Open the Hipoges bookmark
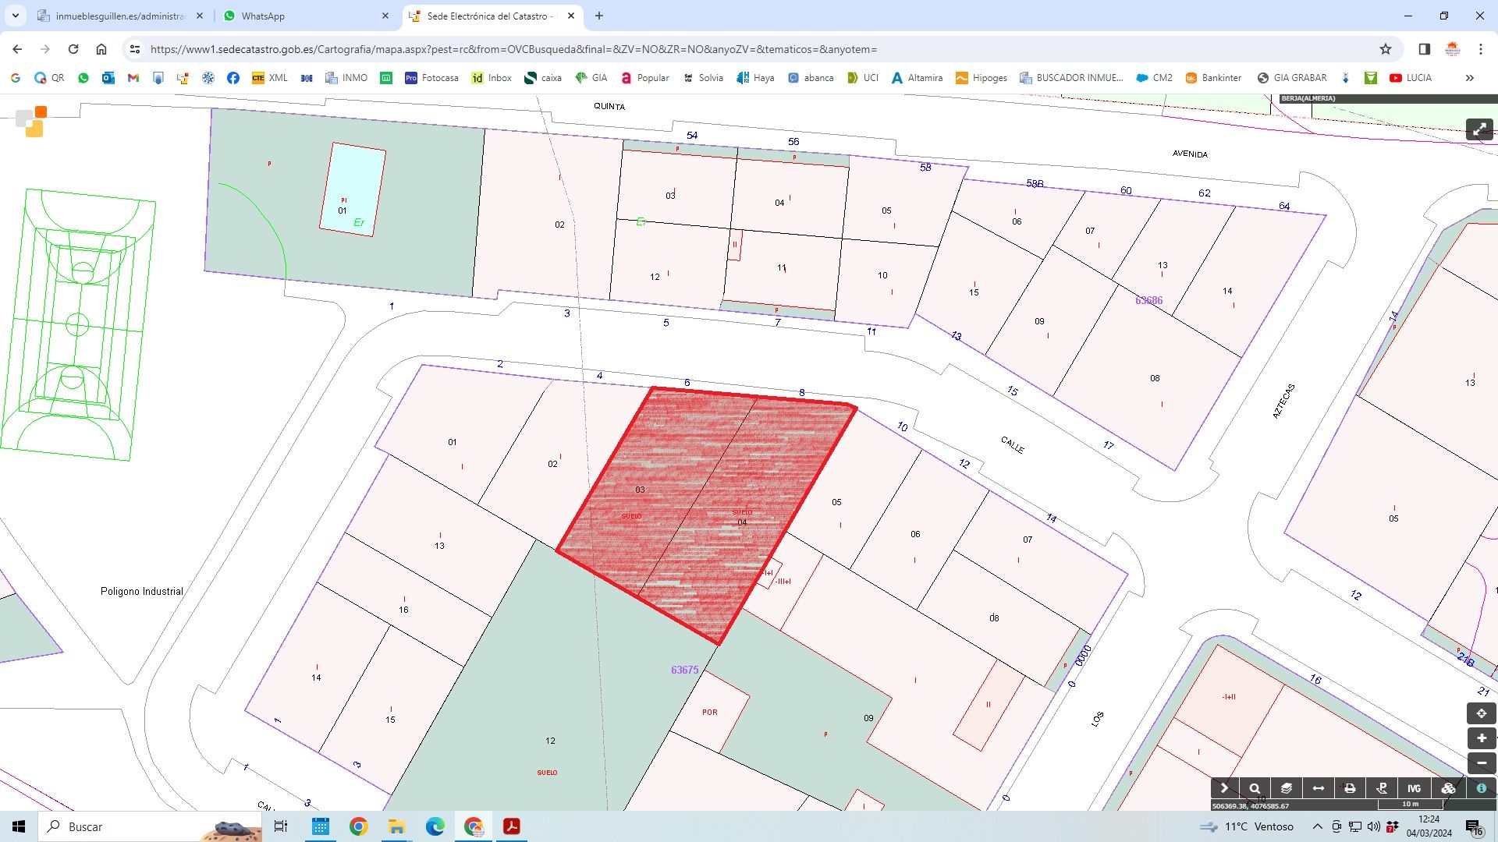Image resolution: width=1498 pixels, height=842 pixels. coord(981,78)
